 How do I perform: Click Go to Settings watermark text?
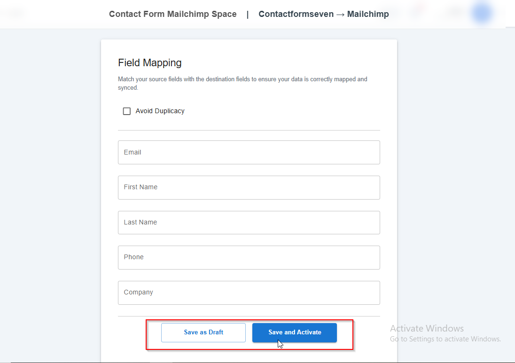445,339
